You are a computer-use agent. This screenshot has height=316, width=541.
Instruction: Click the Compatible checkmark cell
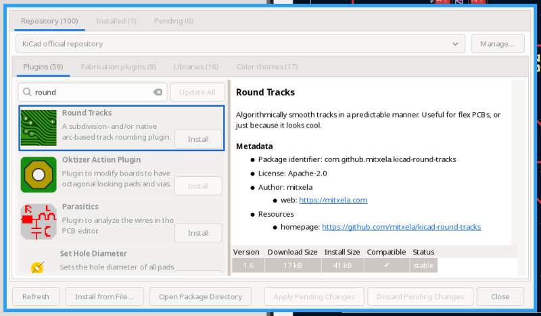386,265
